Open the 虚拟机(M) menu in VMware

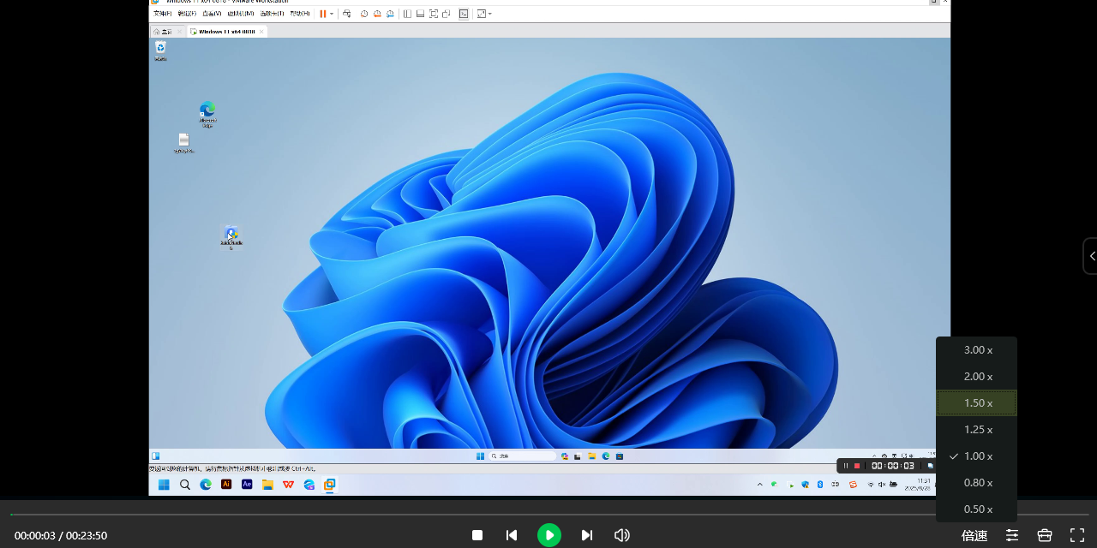tap(240, 14)
